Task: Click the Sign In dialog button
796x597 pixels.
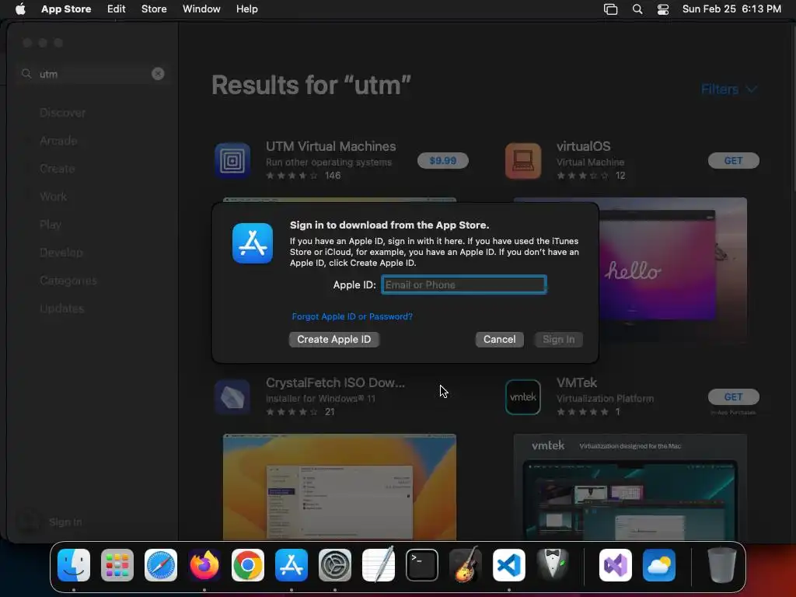Action: [x=558, y=340]
